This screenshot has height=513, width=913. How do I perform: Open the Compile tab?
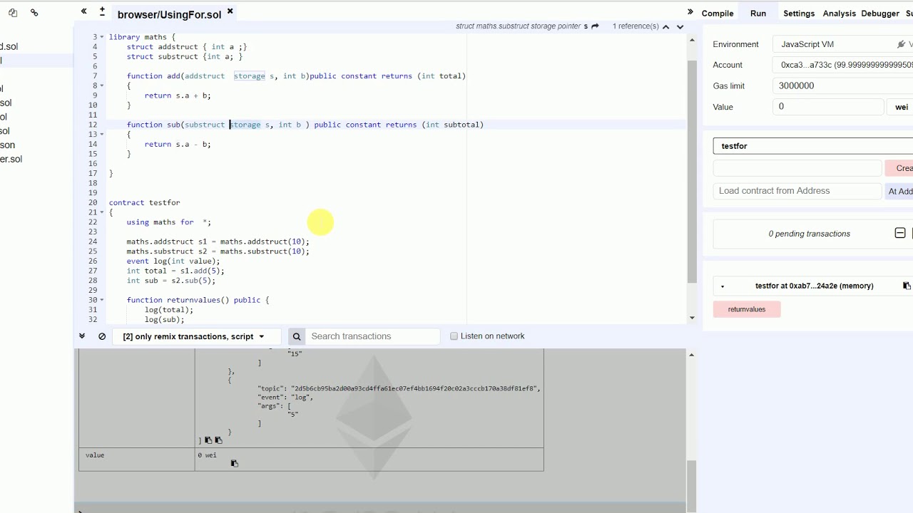[x=718, y=14]
